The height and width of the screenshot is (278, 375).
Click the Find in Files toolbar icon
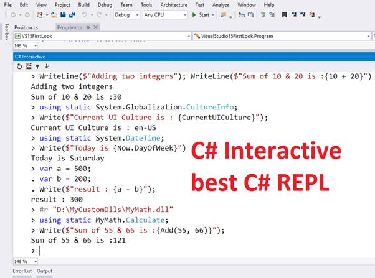tap(223, 15)
